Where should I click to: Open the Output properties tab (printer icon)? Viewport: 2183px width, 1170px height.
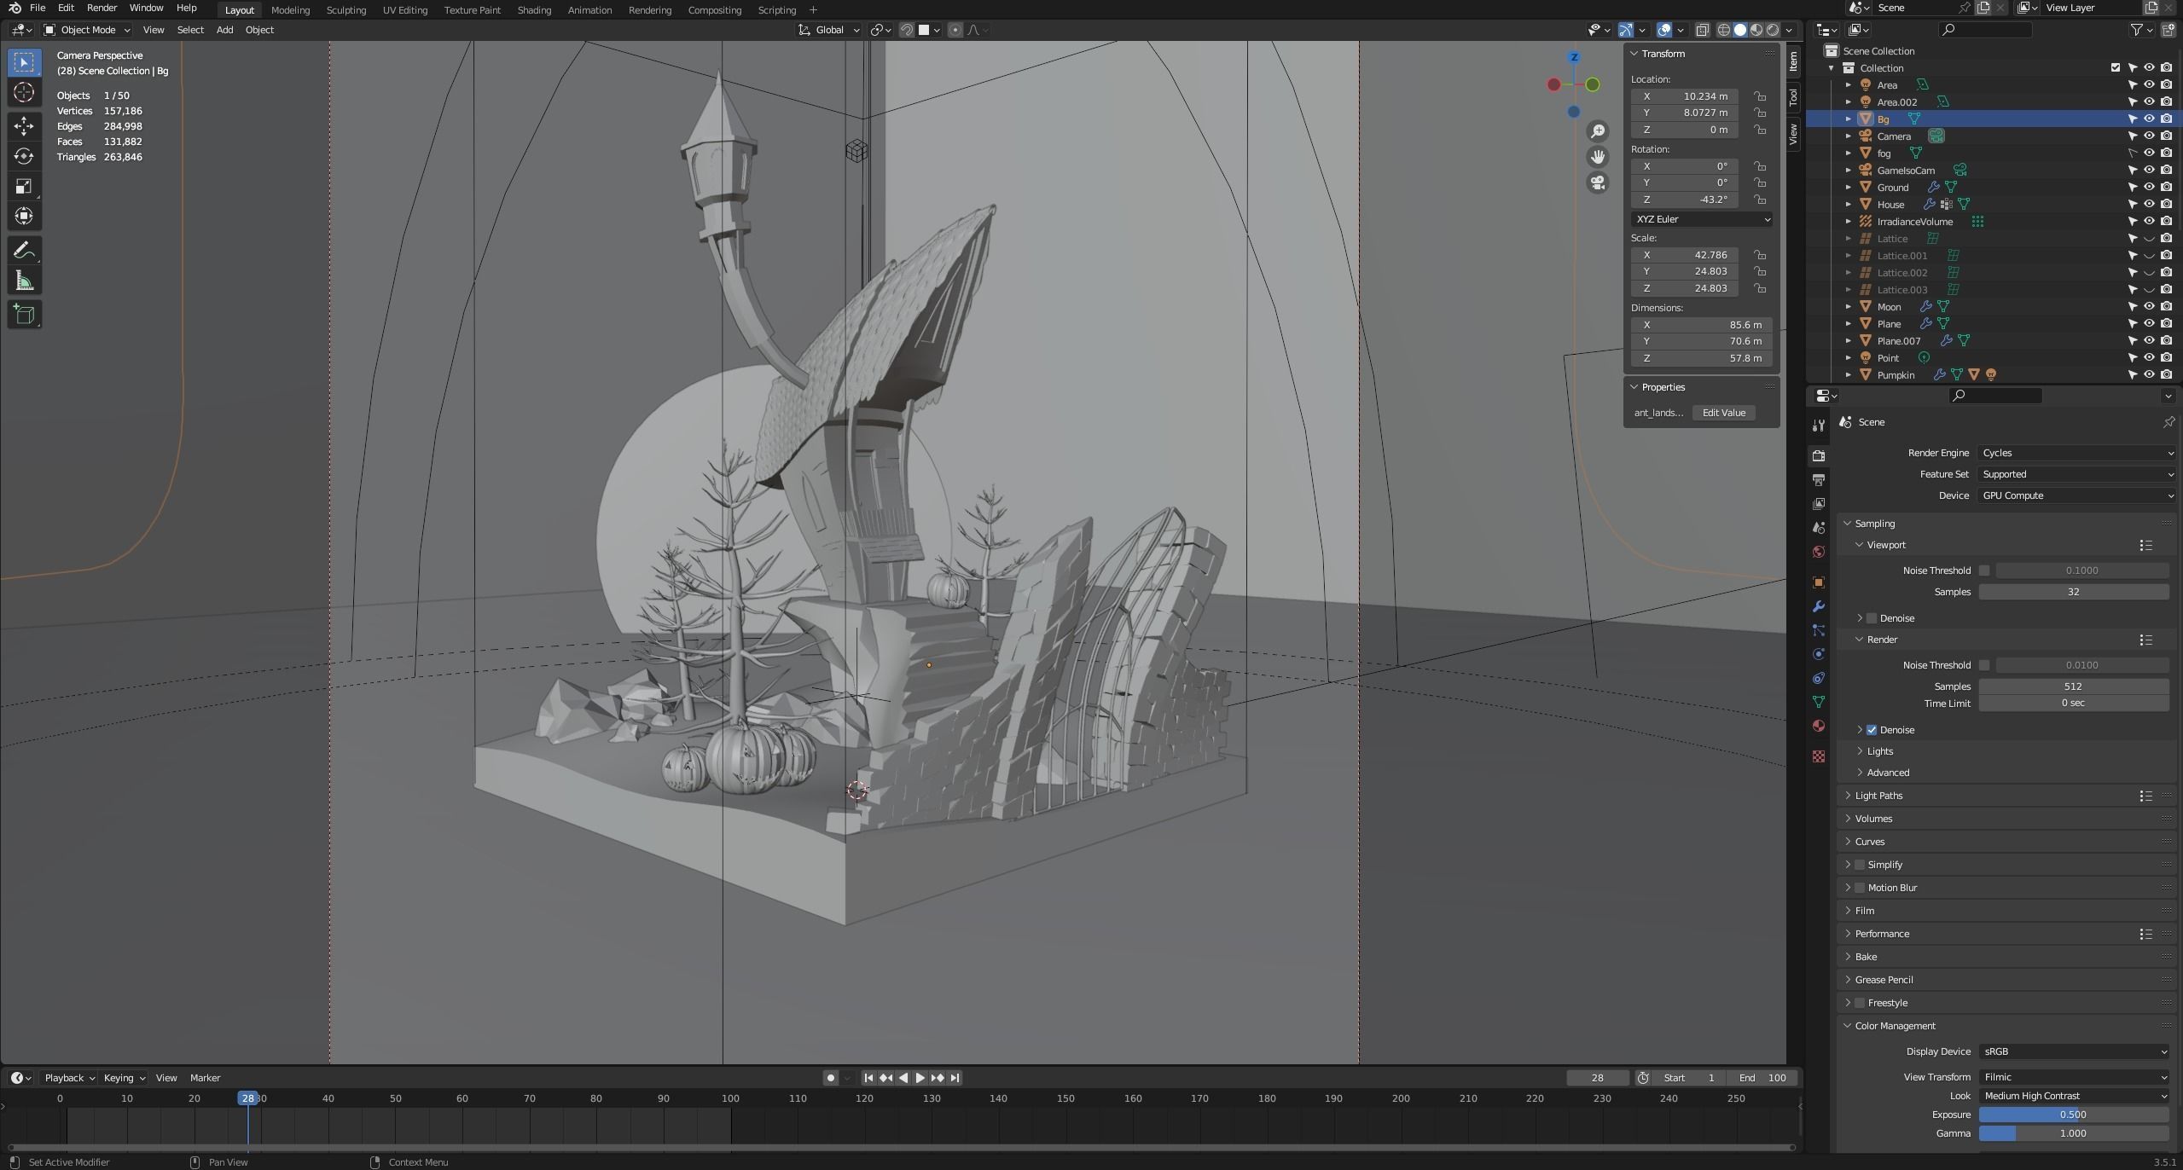pyautogui.click(x=1819, y=479)
